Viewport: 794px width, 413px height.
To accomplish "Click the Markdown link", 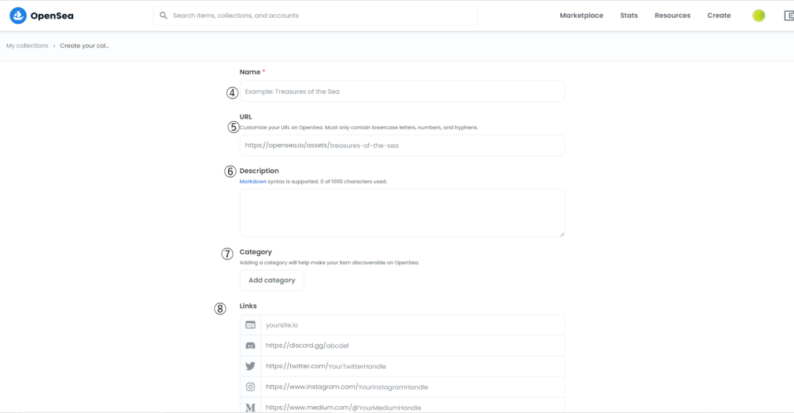I will [253, 182].
